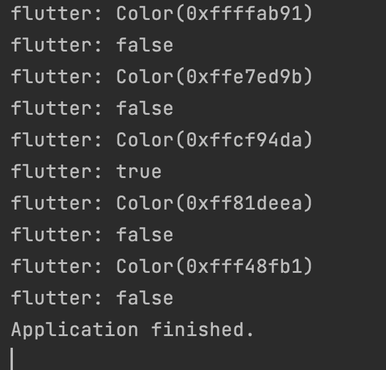Select the Color(0xffcf94da) output line
This screenshot has height=370, width=386.
[x=162, y=140]
